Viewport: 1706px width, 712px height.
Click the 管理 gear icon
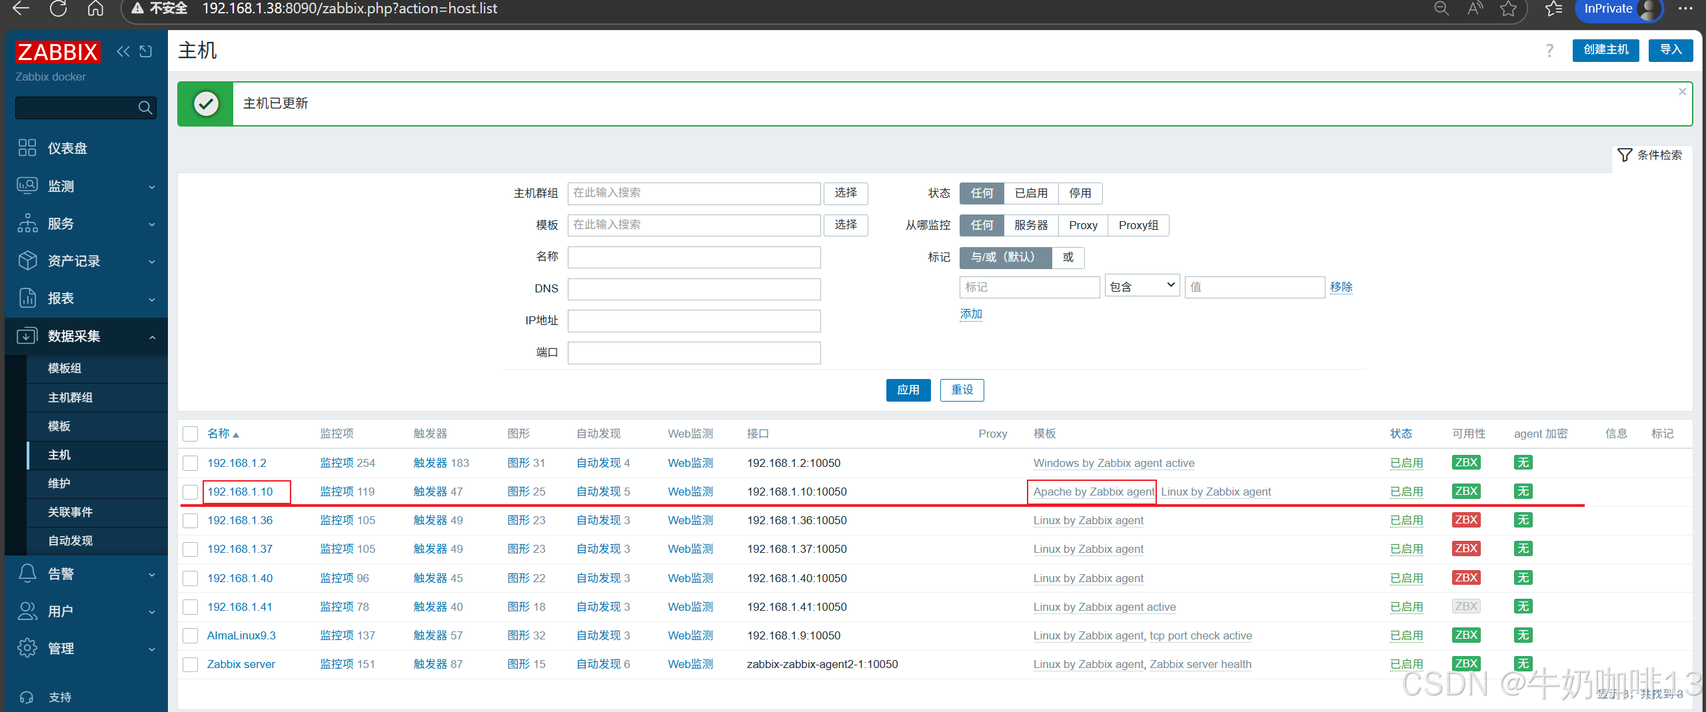(x=27, y=648)
